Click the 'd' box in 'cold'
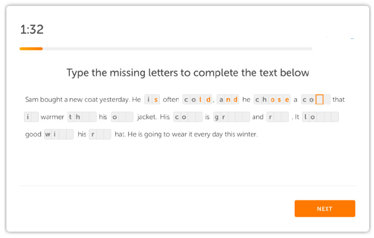The image size is (374, 238). point(208,99)
